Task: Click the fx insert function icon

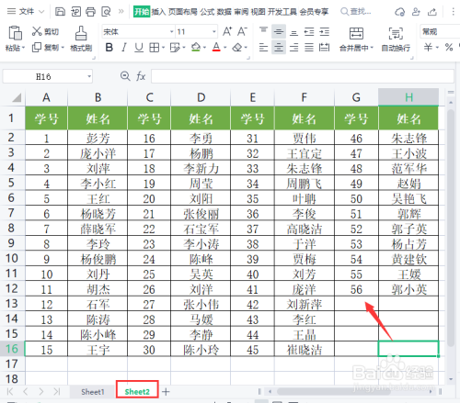Action: pos(141,76)
